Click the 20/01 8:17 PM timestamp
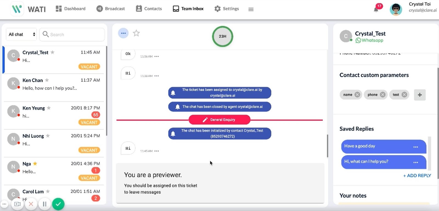Image resolution: width=439 pixels, height=211 pixels. click(85, 108)
